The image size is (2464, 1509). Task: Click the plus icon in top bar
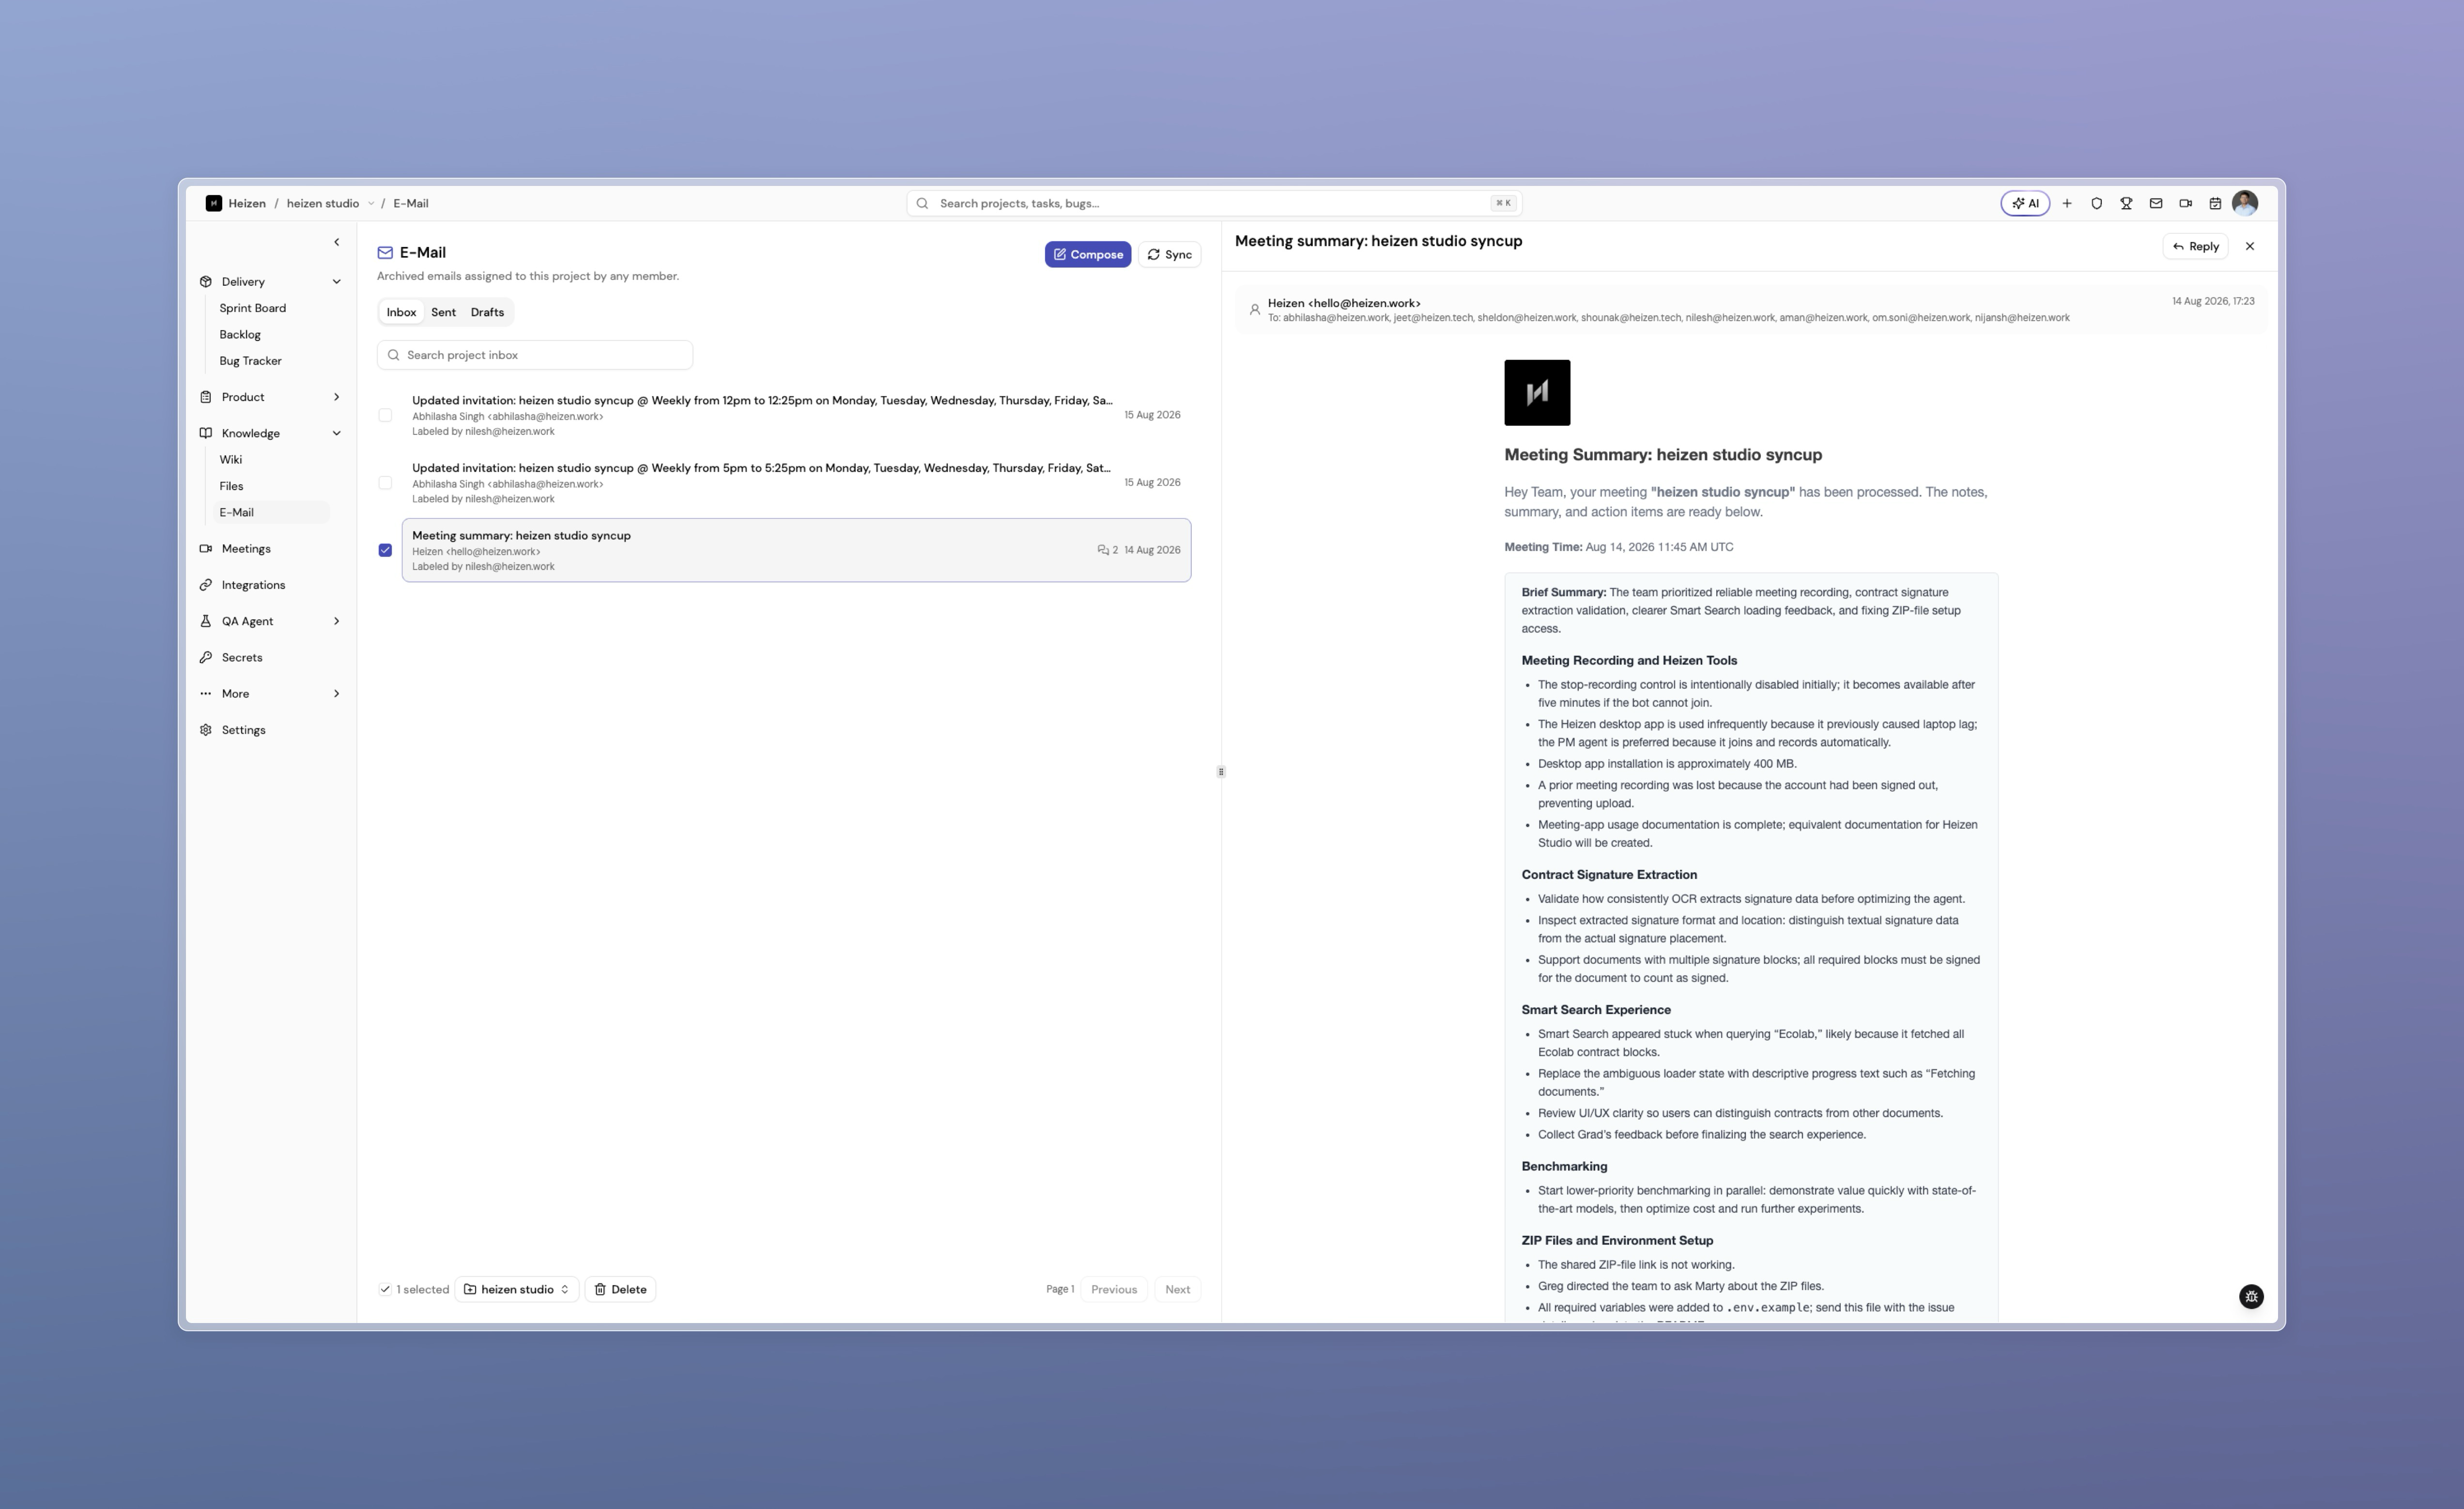(2067, 203)
